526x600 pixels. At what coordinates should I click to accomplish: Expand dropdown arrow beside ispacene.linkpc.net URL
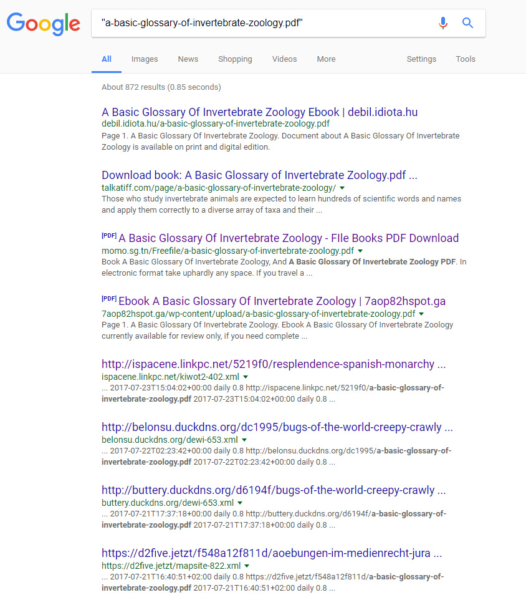tap(246, 377)
